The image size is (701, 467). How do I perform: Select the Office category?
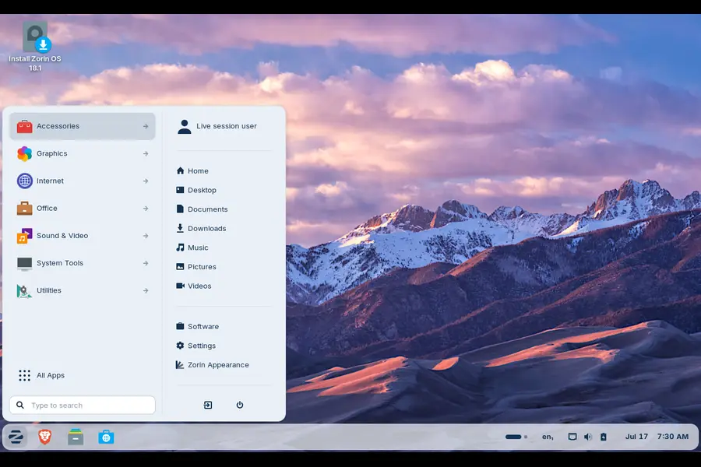[83, 209]
